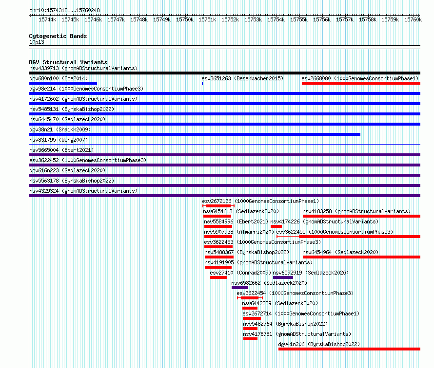Image resolution: width=434 pixels, height=368 pixels.
Task: Click the purple bar under nsv6582662
Action: tap(240, 288)
